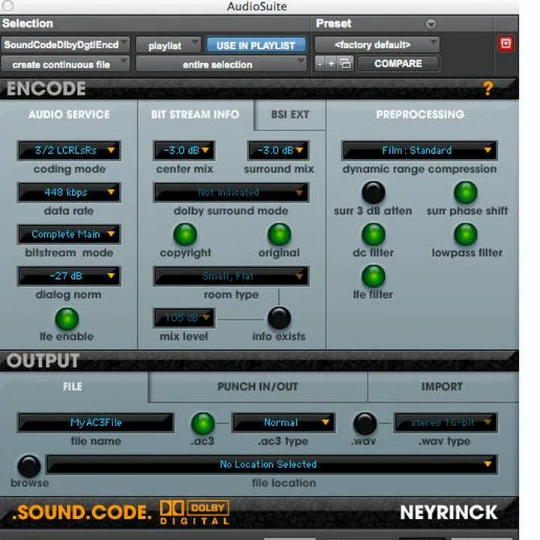The width and height of the screenshot is (540, 540).
Task: Click the Selection label
Action: coord(28,23)
